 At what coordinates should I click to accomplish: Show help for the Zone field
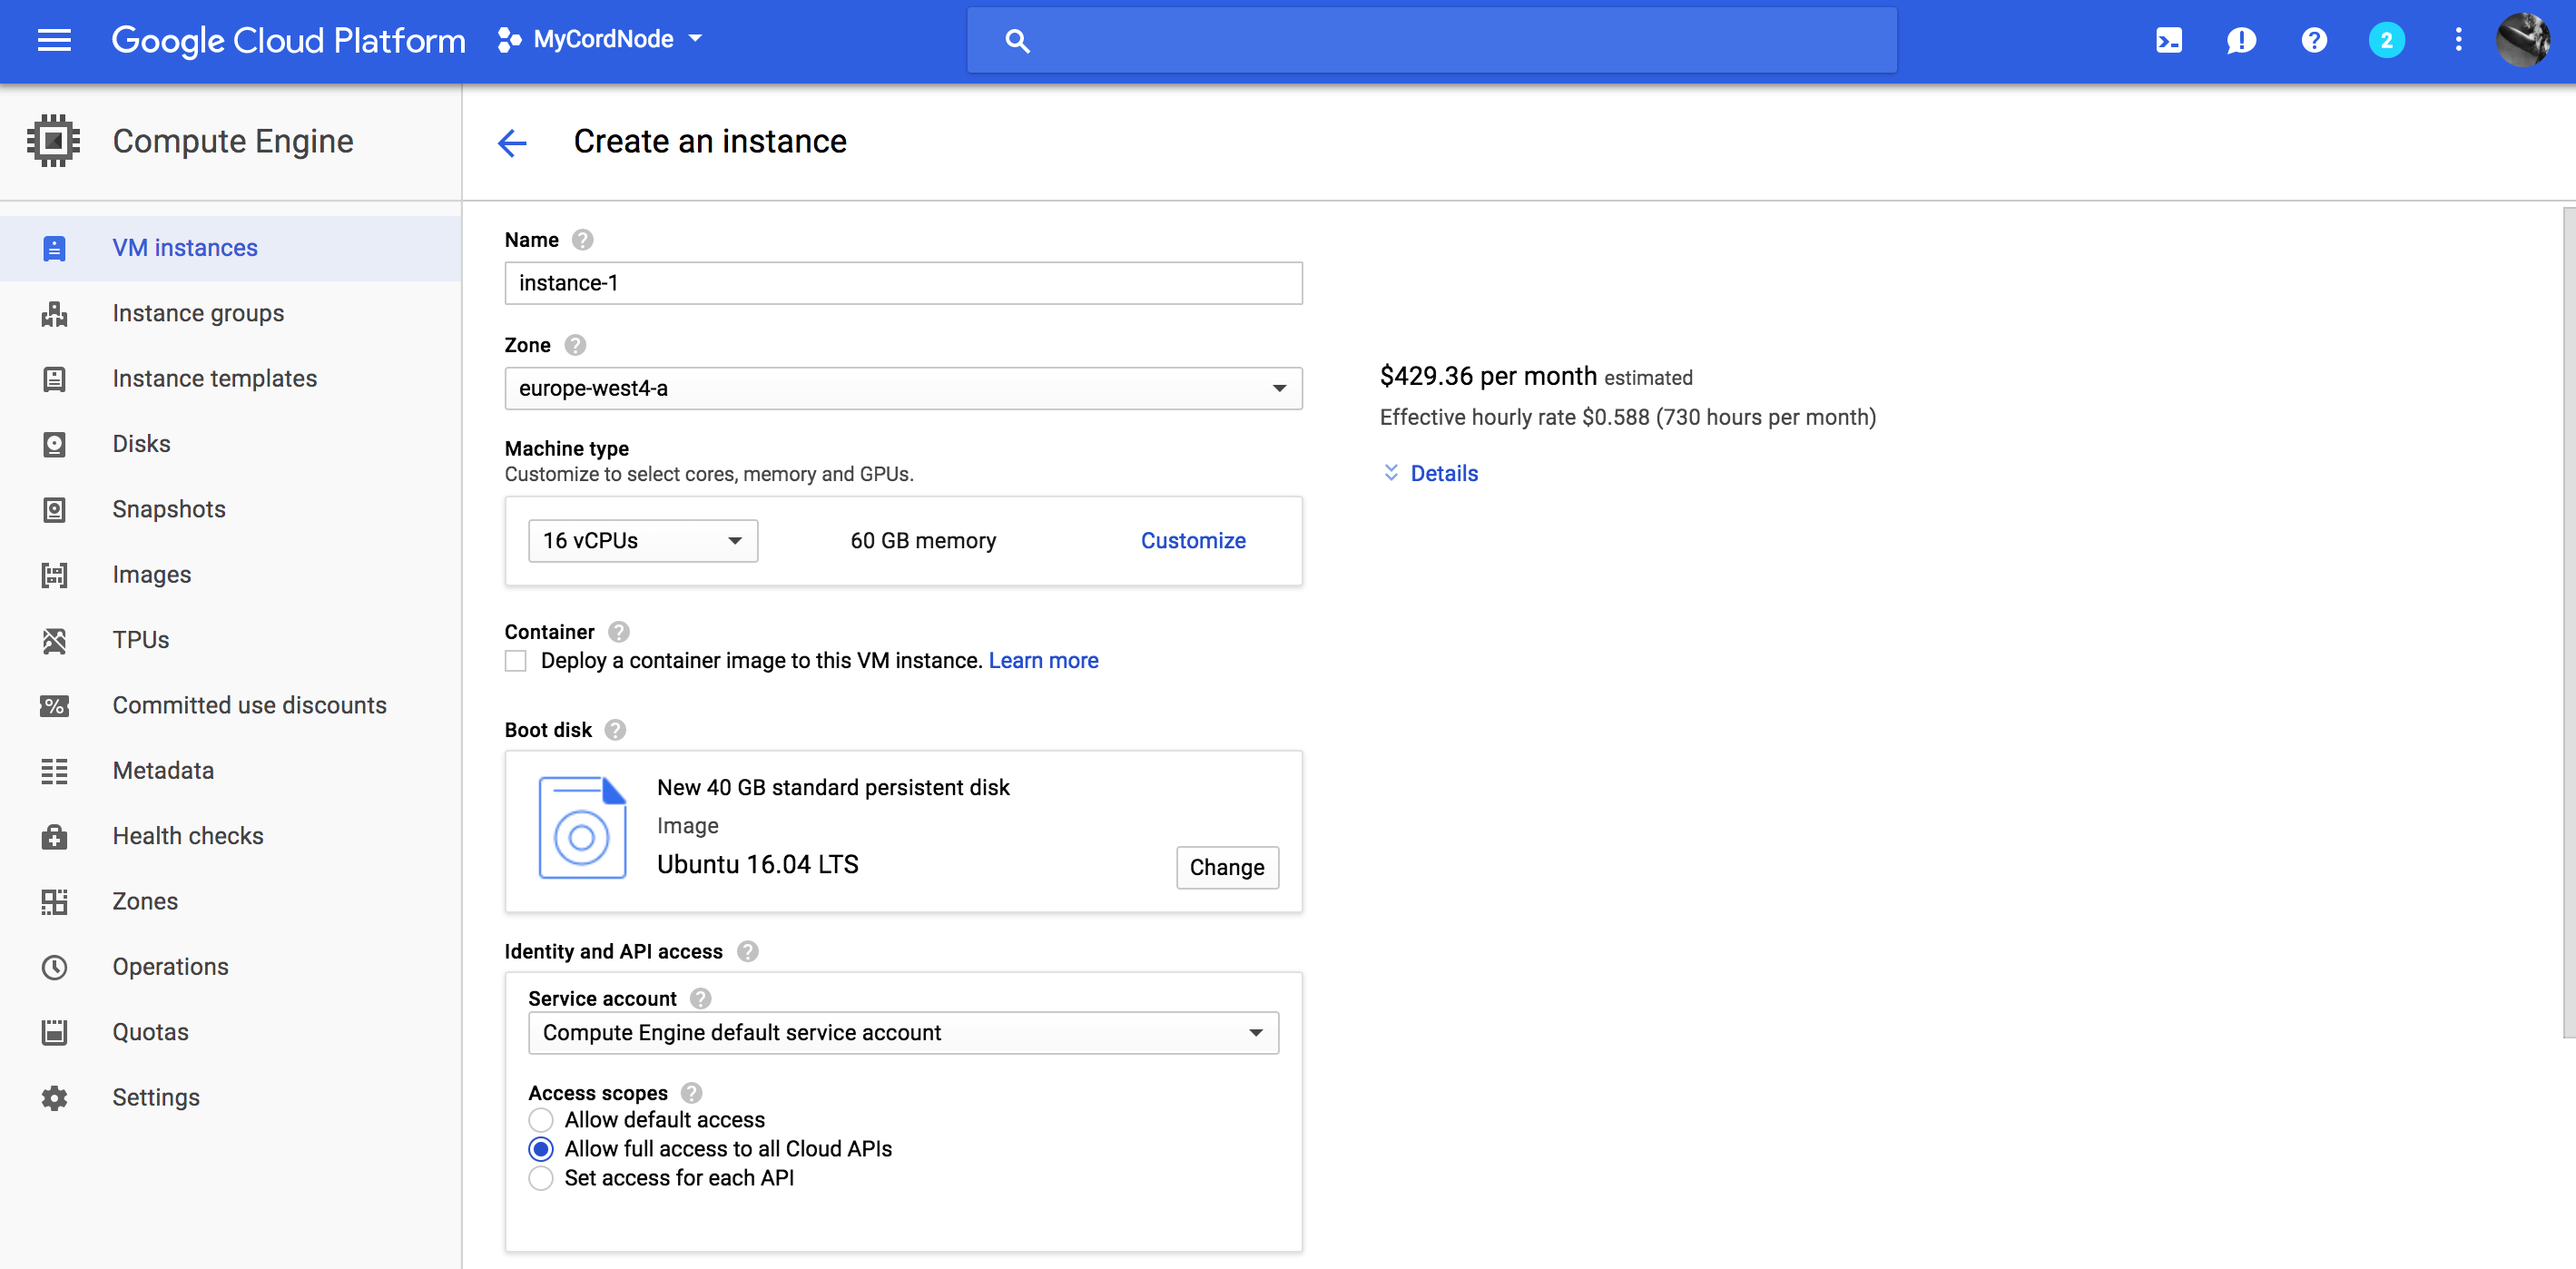pyautogui.click(x=575, y=345)
